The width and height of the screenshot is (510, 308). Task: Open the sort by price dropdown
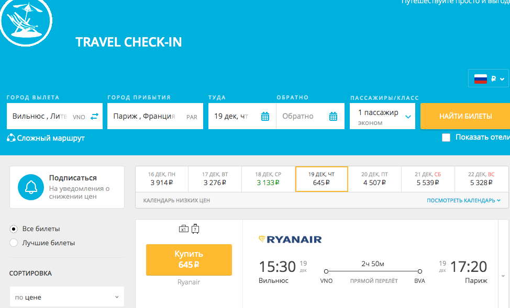coord(67,296)
